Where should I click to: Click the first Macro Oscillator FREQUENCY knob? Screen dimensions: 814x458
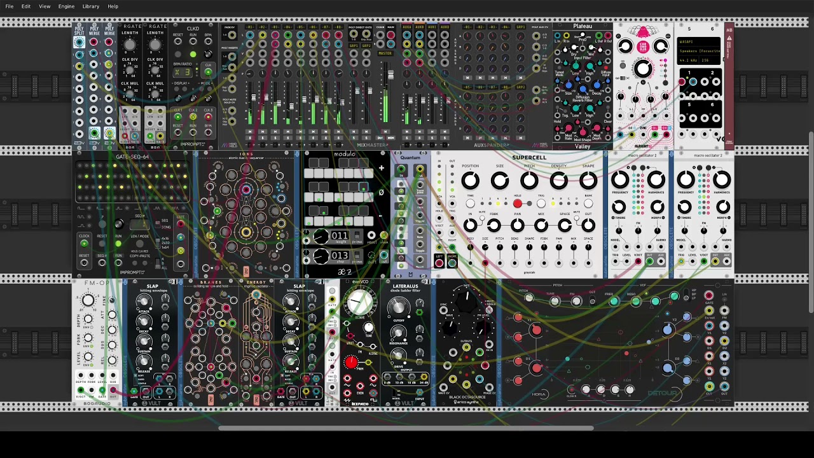[620, 179]
